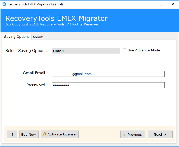Click the Use Advance Mode label text
The height and width of the screenshot is (147, 179).
[144, 50]
